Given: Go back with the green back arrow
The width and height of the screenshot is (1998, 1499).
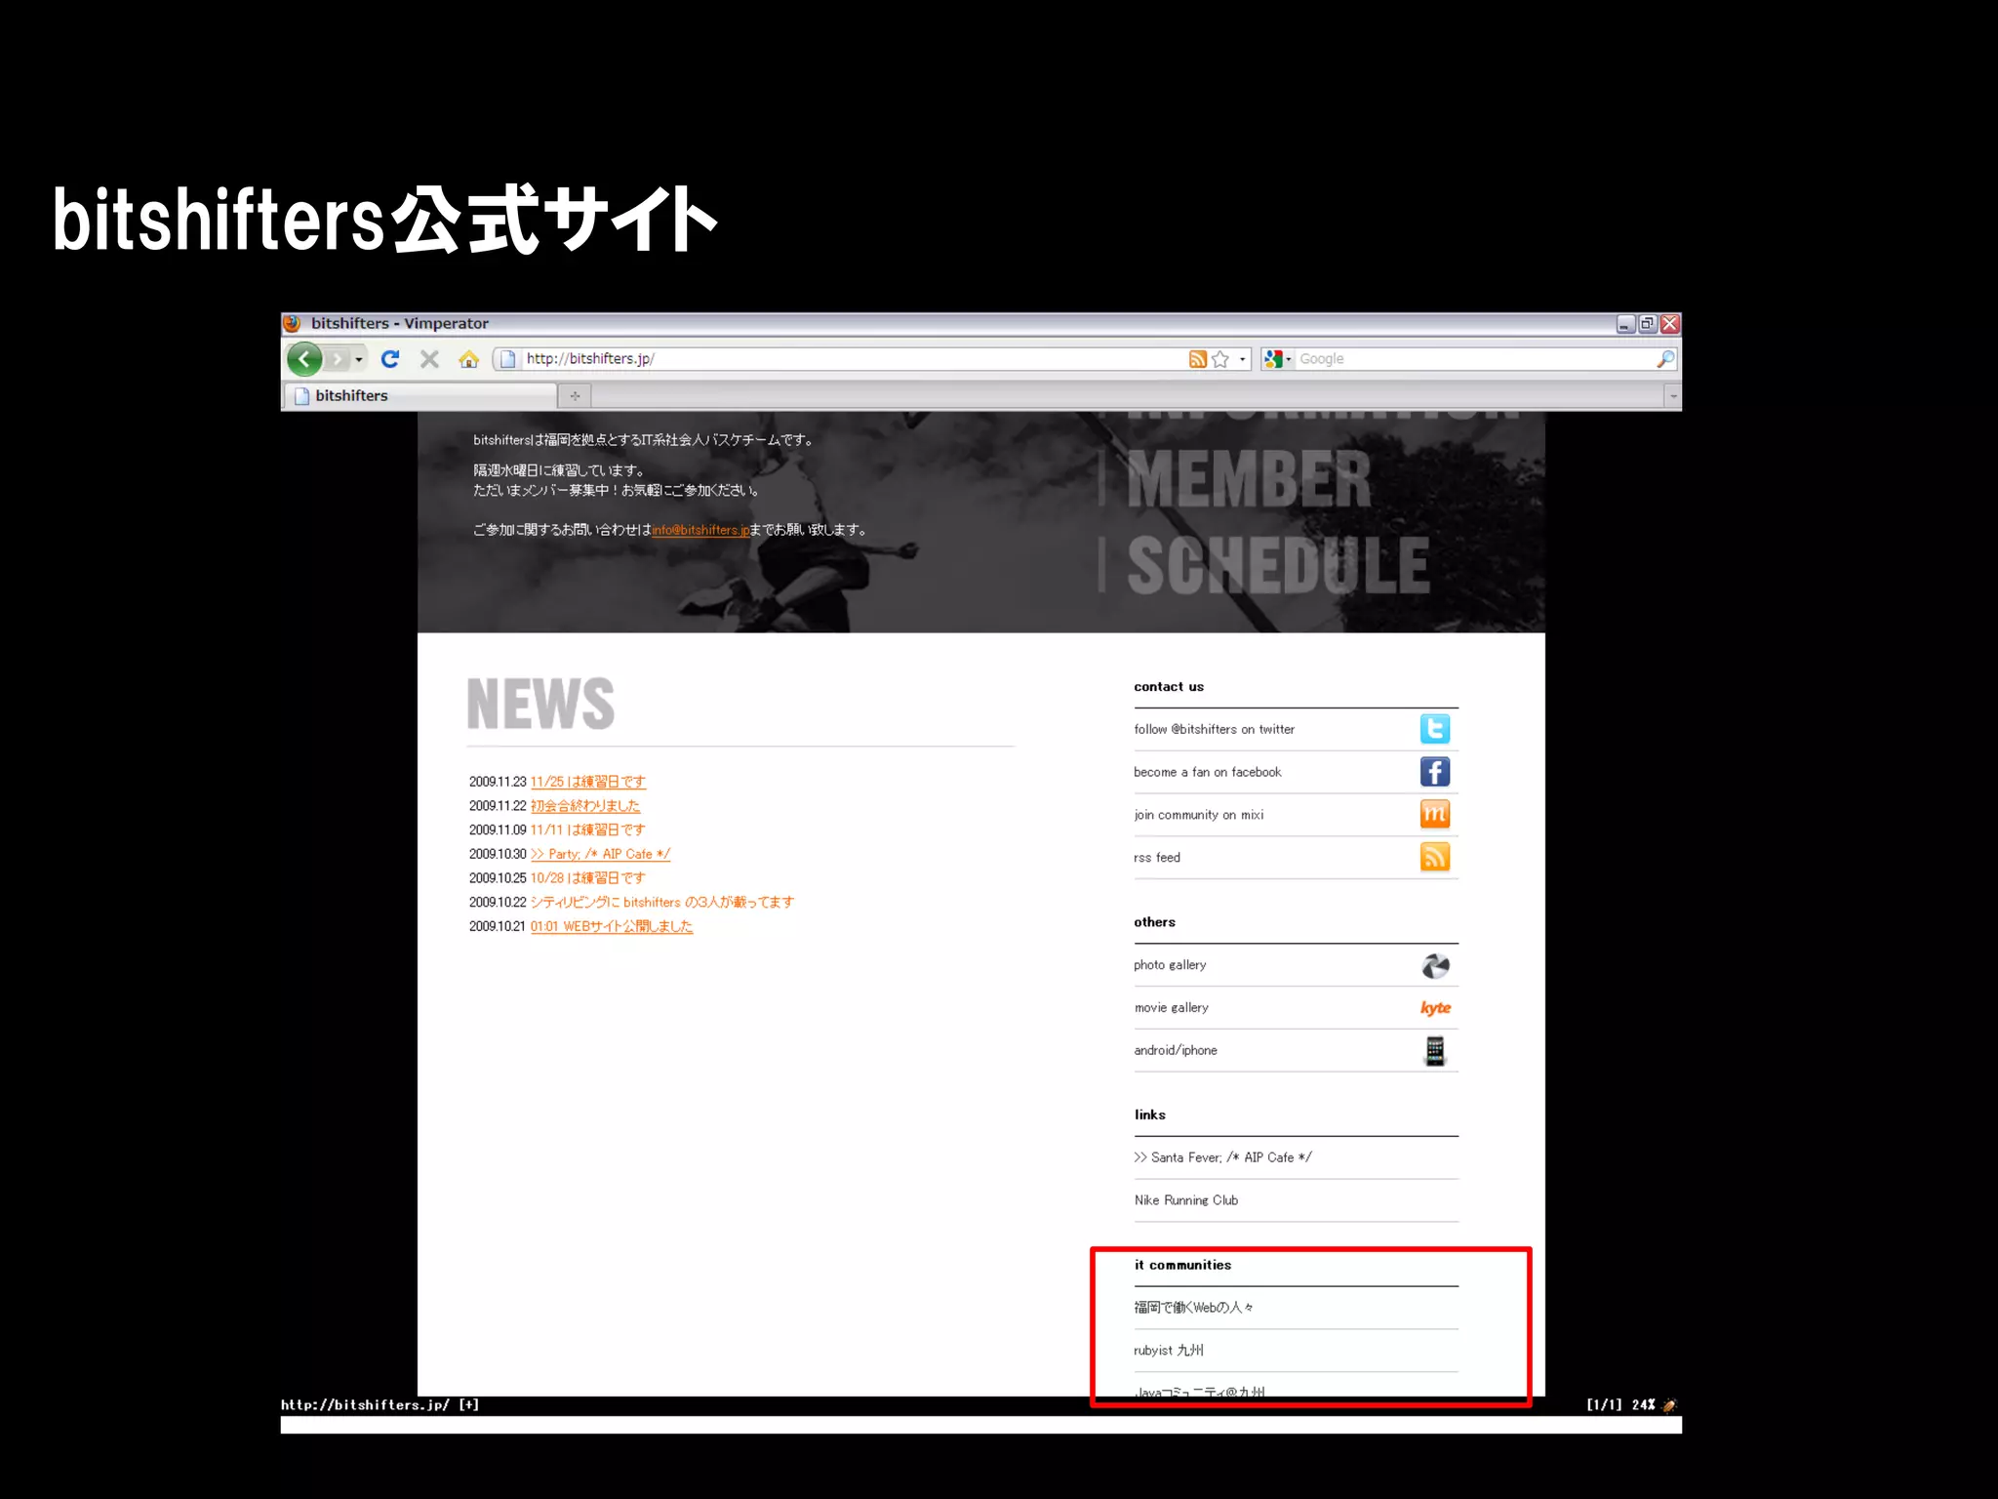Looking at the screenshot, I should [304, 359].
